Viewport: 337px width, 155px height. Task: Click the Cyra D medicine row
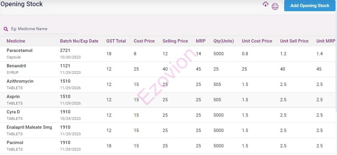point(13,112)
